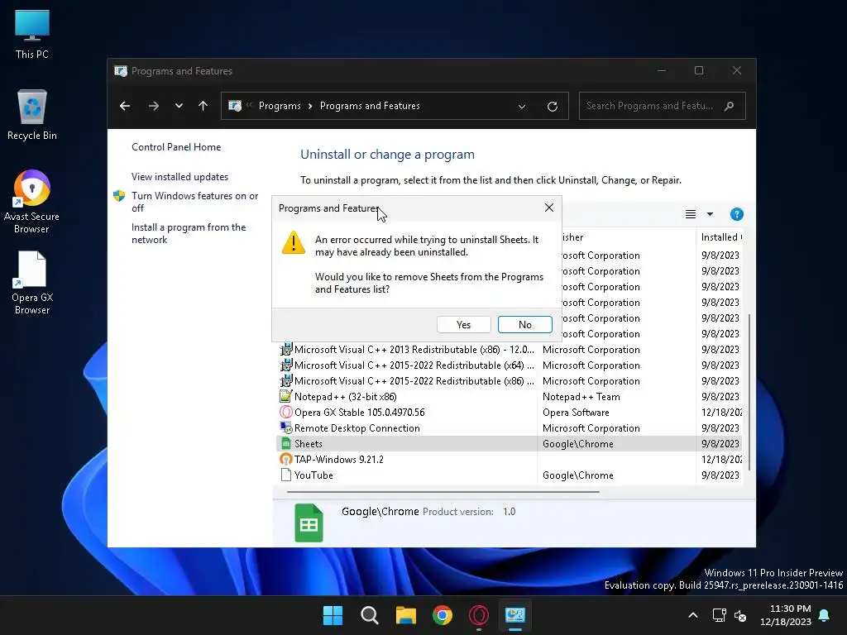Screen dimensions: 847x635
Task: Open Opera GX from the taskbar
Action: tap(479, 615)
